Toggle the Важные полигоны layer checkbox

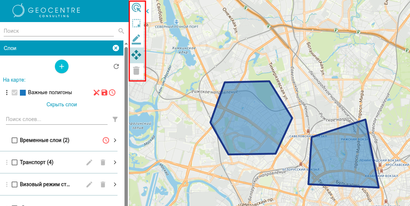(x=14, y=92)
